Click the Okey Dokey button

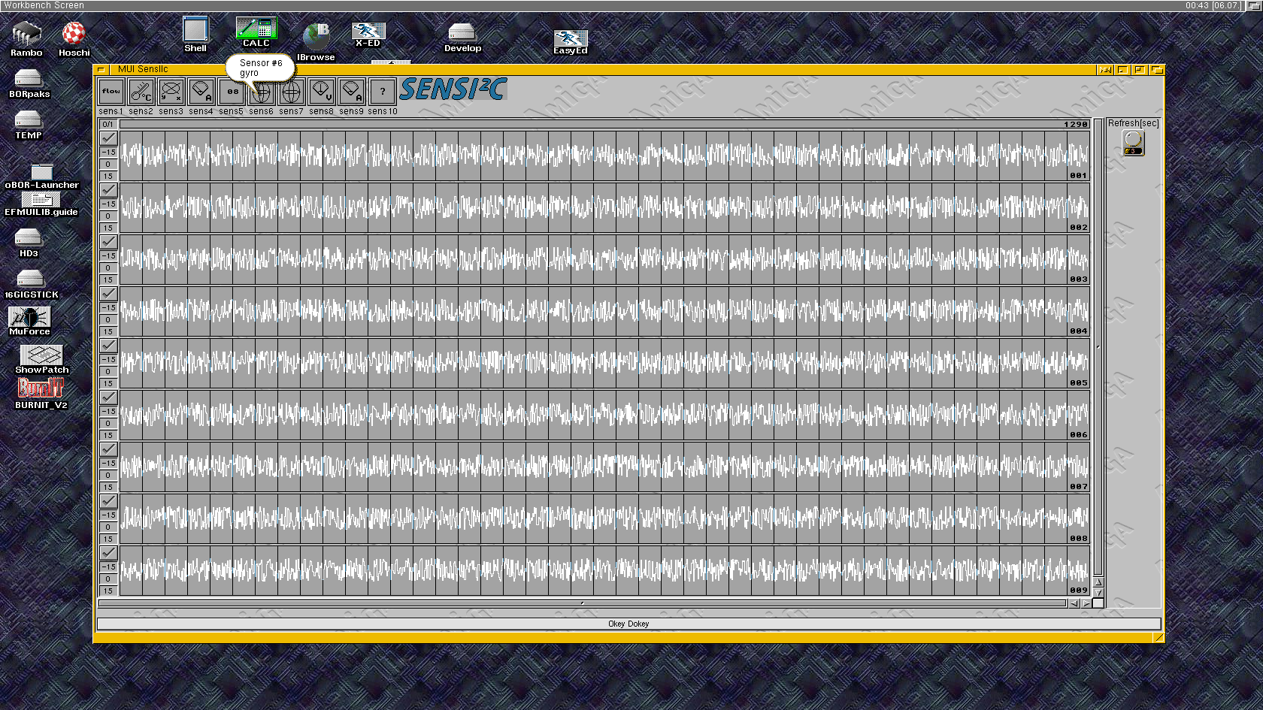point(628,624)
